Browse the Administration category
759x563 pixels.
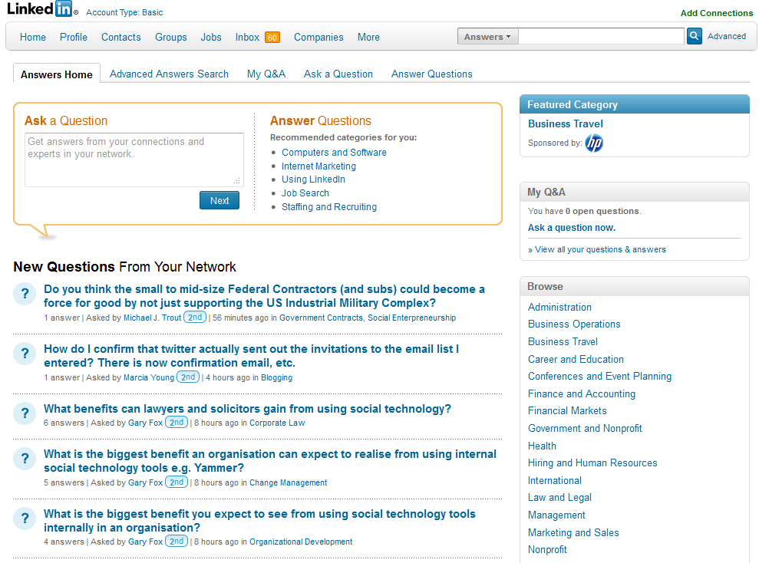pyautogui.click(x=559, y=307)
